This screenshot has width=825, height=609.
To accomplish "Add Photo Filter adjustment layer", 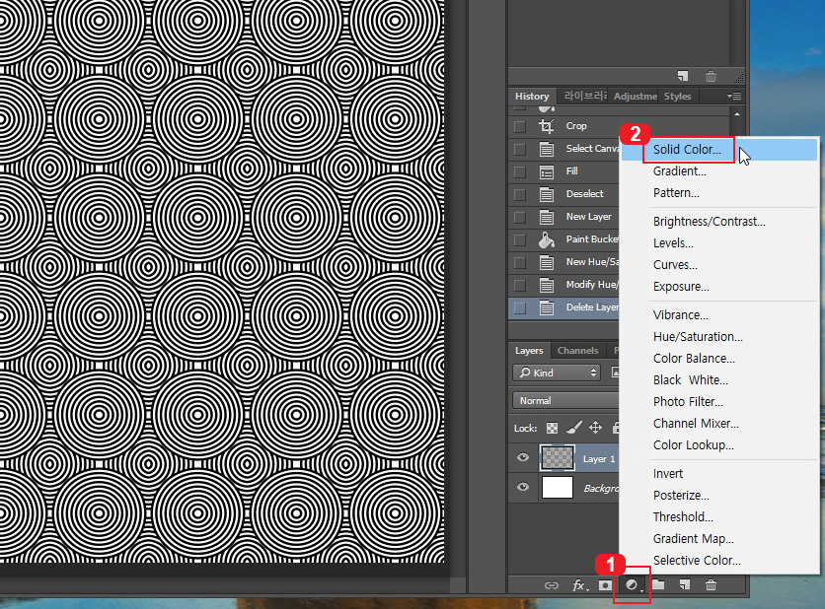I will [x=719, y=401].
